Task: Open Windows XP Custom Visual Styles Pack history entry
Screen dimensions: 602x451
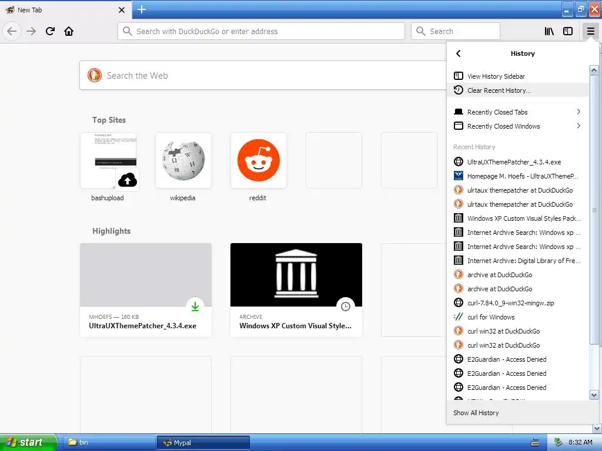Action: 518,218
